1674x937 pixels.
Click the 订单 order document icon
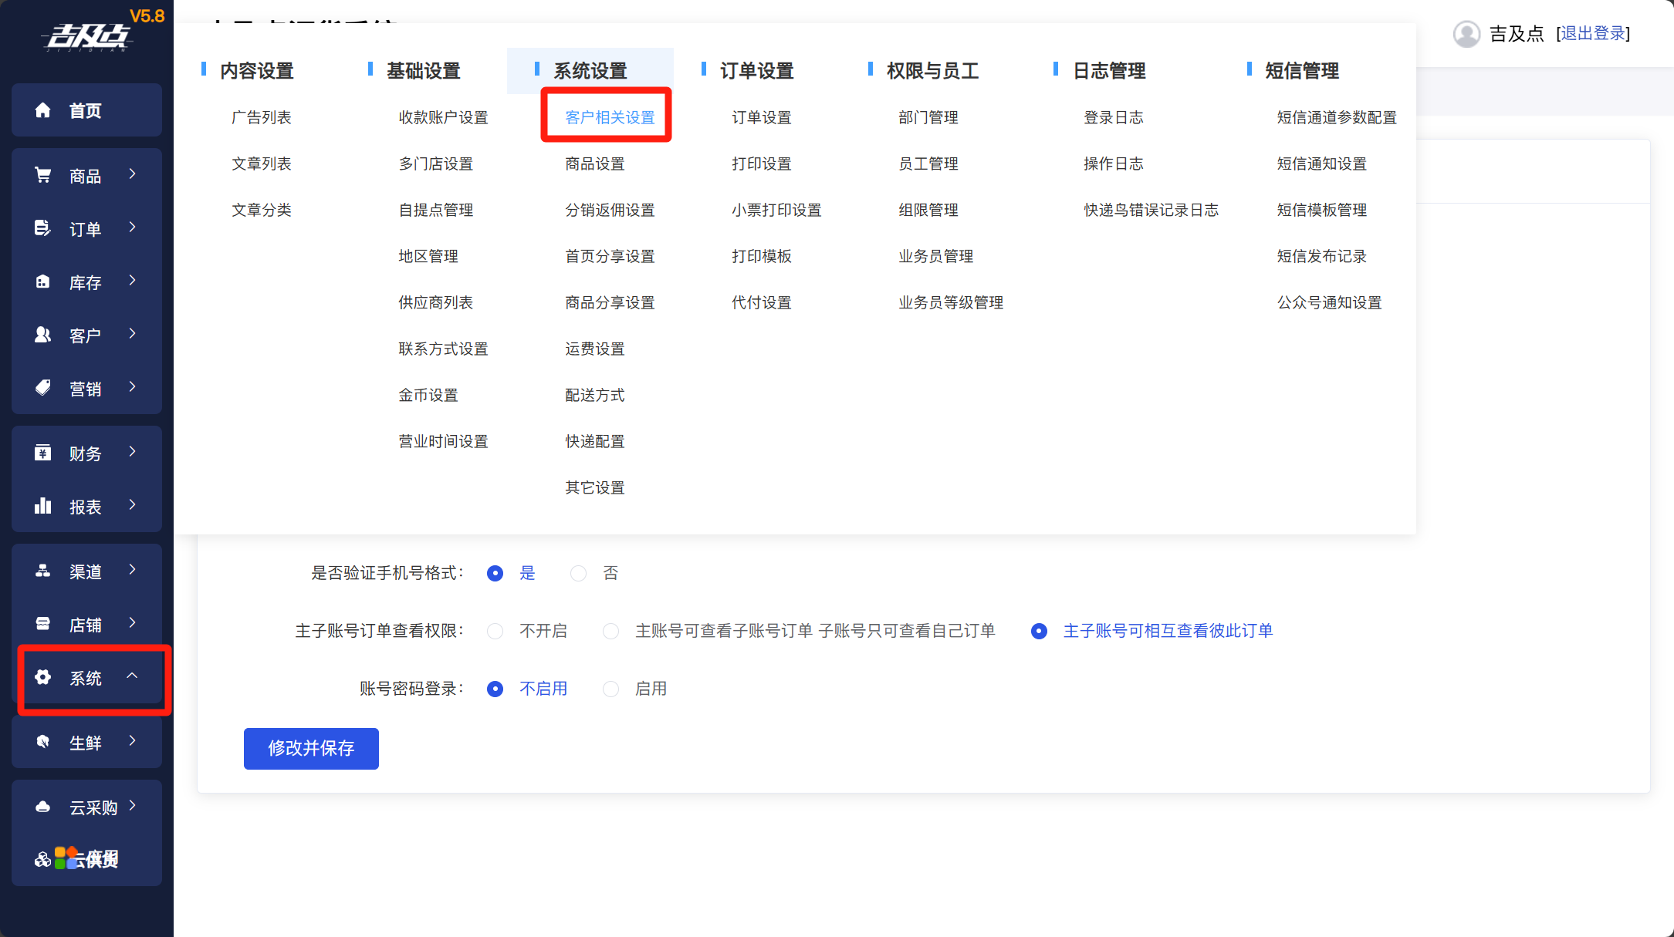point(43,228)
